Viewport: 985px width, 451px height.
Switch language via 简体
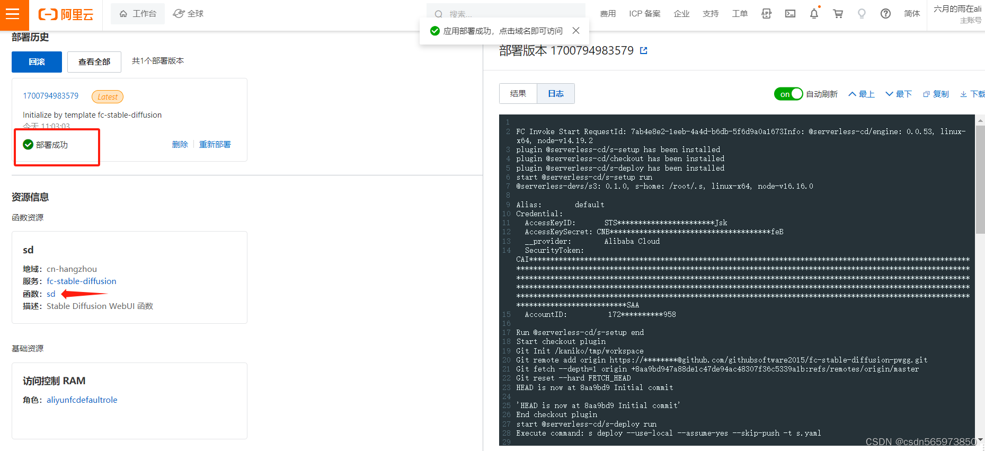point(912,14)
